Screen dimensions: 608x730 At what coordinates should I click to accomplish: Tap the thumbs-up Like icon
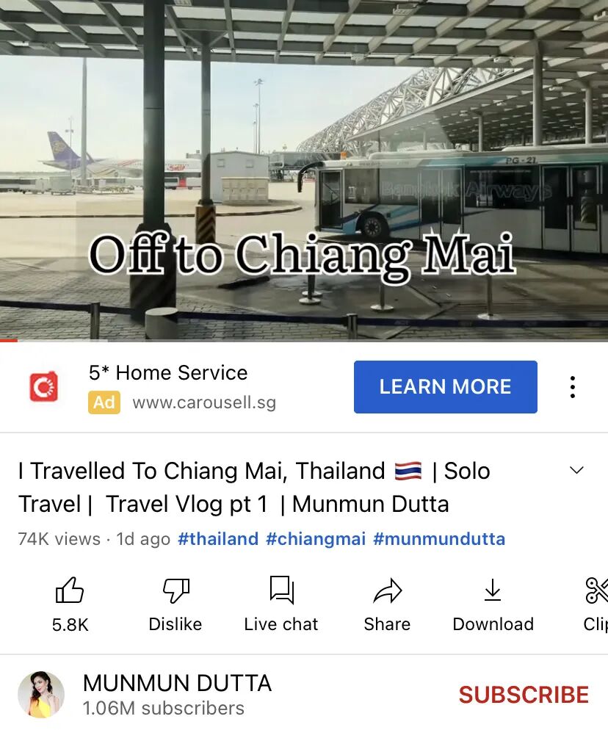70,590
